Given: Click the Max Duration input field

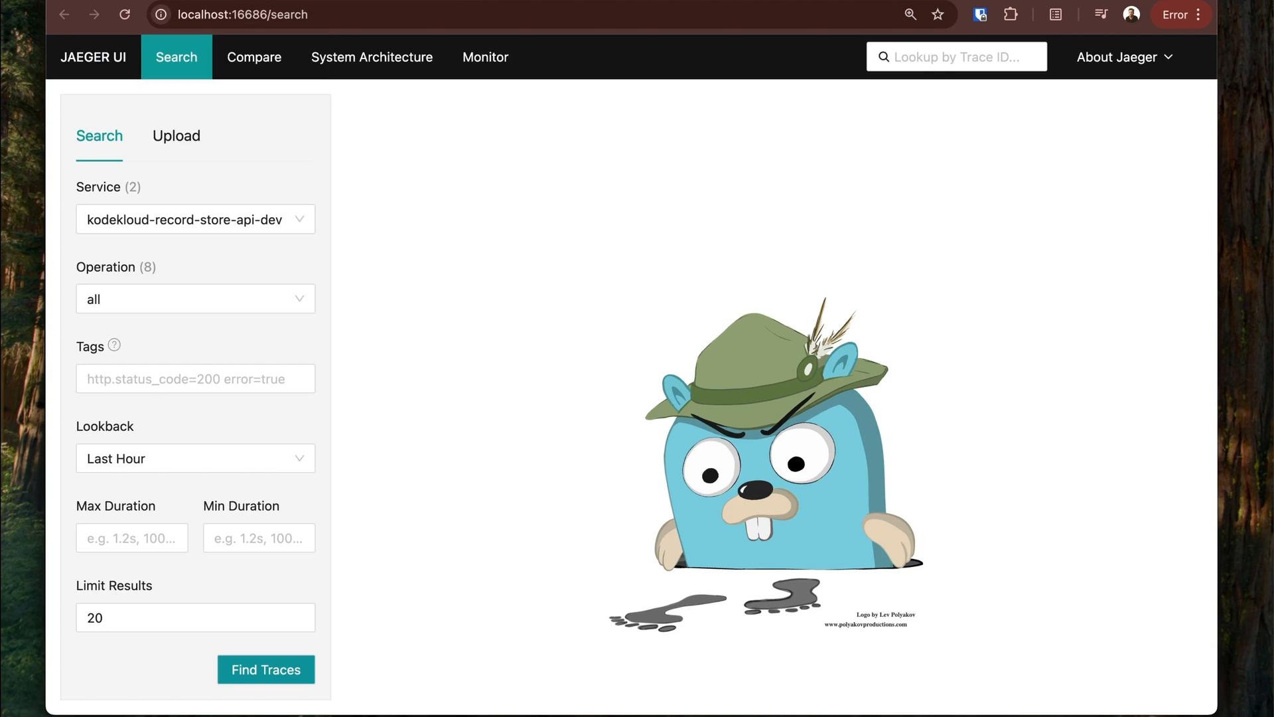Looking at the screenshot, I should pos(132,538).
